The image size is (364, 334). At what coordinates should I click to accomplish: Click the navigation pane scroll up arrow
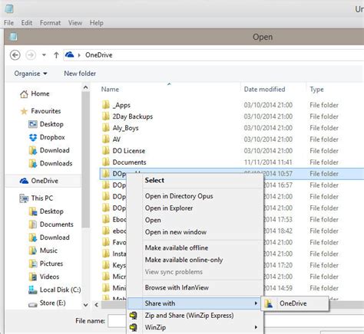pos(85,88)
